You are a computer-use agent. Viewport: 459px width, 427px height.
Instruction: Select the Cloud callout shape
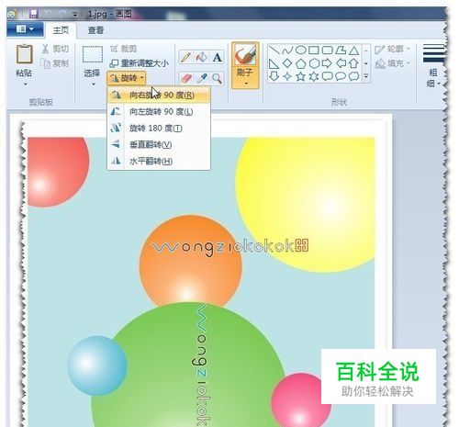pyautogui.click(x=353, y=76)
